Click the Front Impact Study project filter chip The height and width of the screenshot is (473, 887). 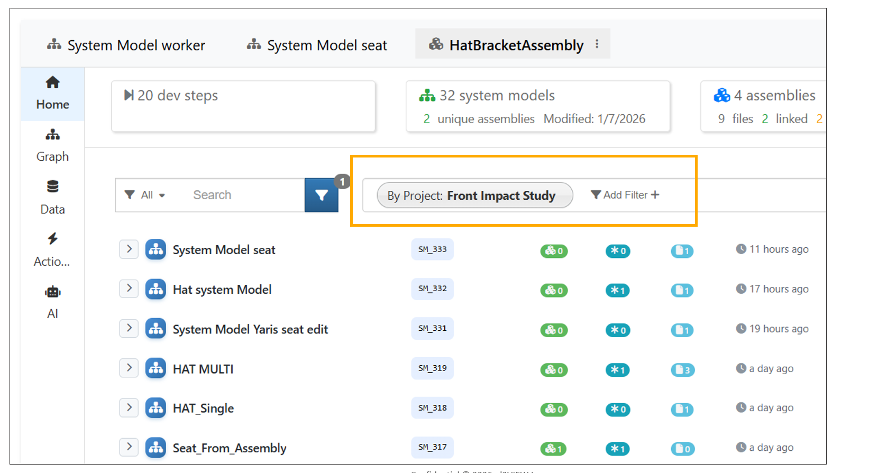click(x=474, y=196)
